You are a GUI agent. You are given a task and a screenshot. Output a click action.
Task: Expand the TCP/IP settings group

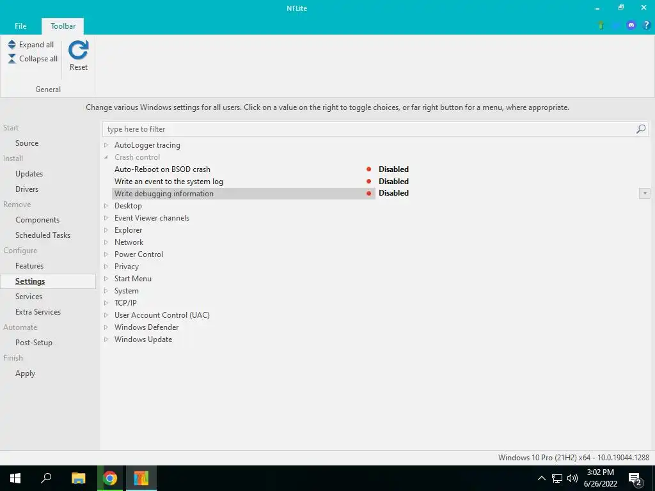click(x=106, y=302)
